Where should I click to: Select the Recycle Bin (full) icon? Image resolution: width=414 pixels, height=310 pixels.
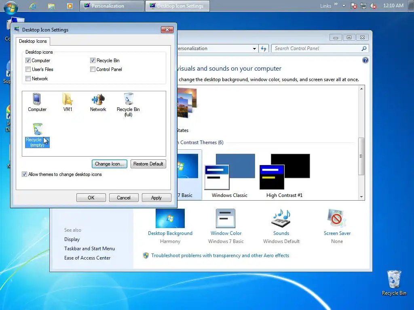pos(128,105)
